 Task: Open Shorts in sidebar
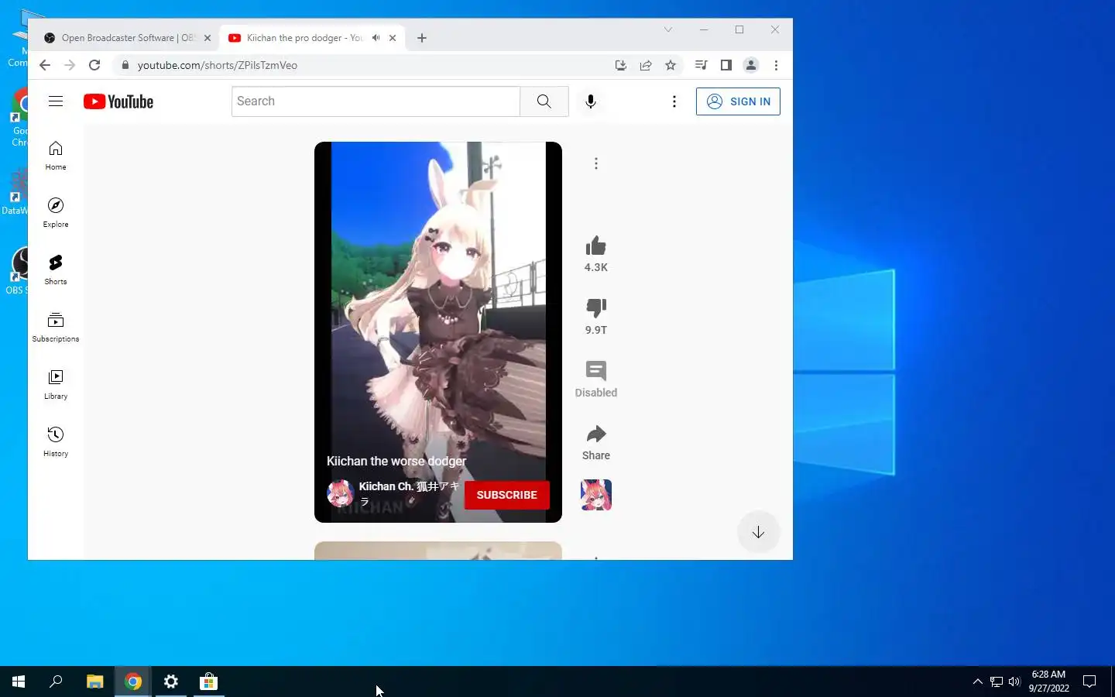56,270
